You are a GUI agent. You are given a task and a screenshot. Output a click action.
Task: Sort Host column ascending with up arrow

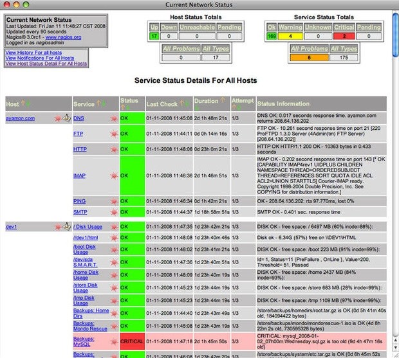[x=24, y=103]
